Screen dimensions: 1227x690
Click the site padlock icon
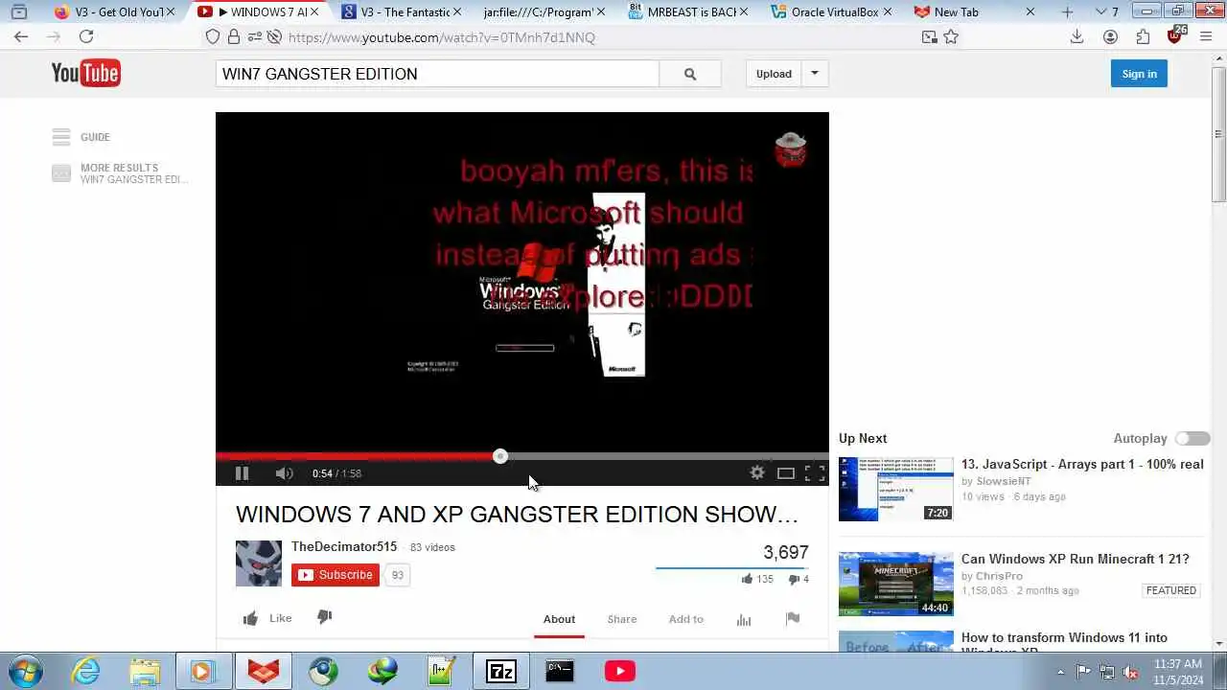[x=234, y=36]
